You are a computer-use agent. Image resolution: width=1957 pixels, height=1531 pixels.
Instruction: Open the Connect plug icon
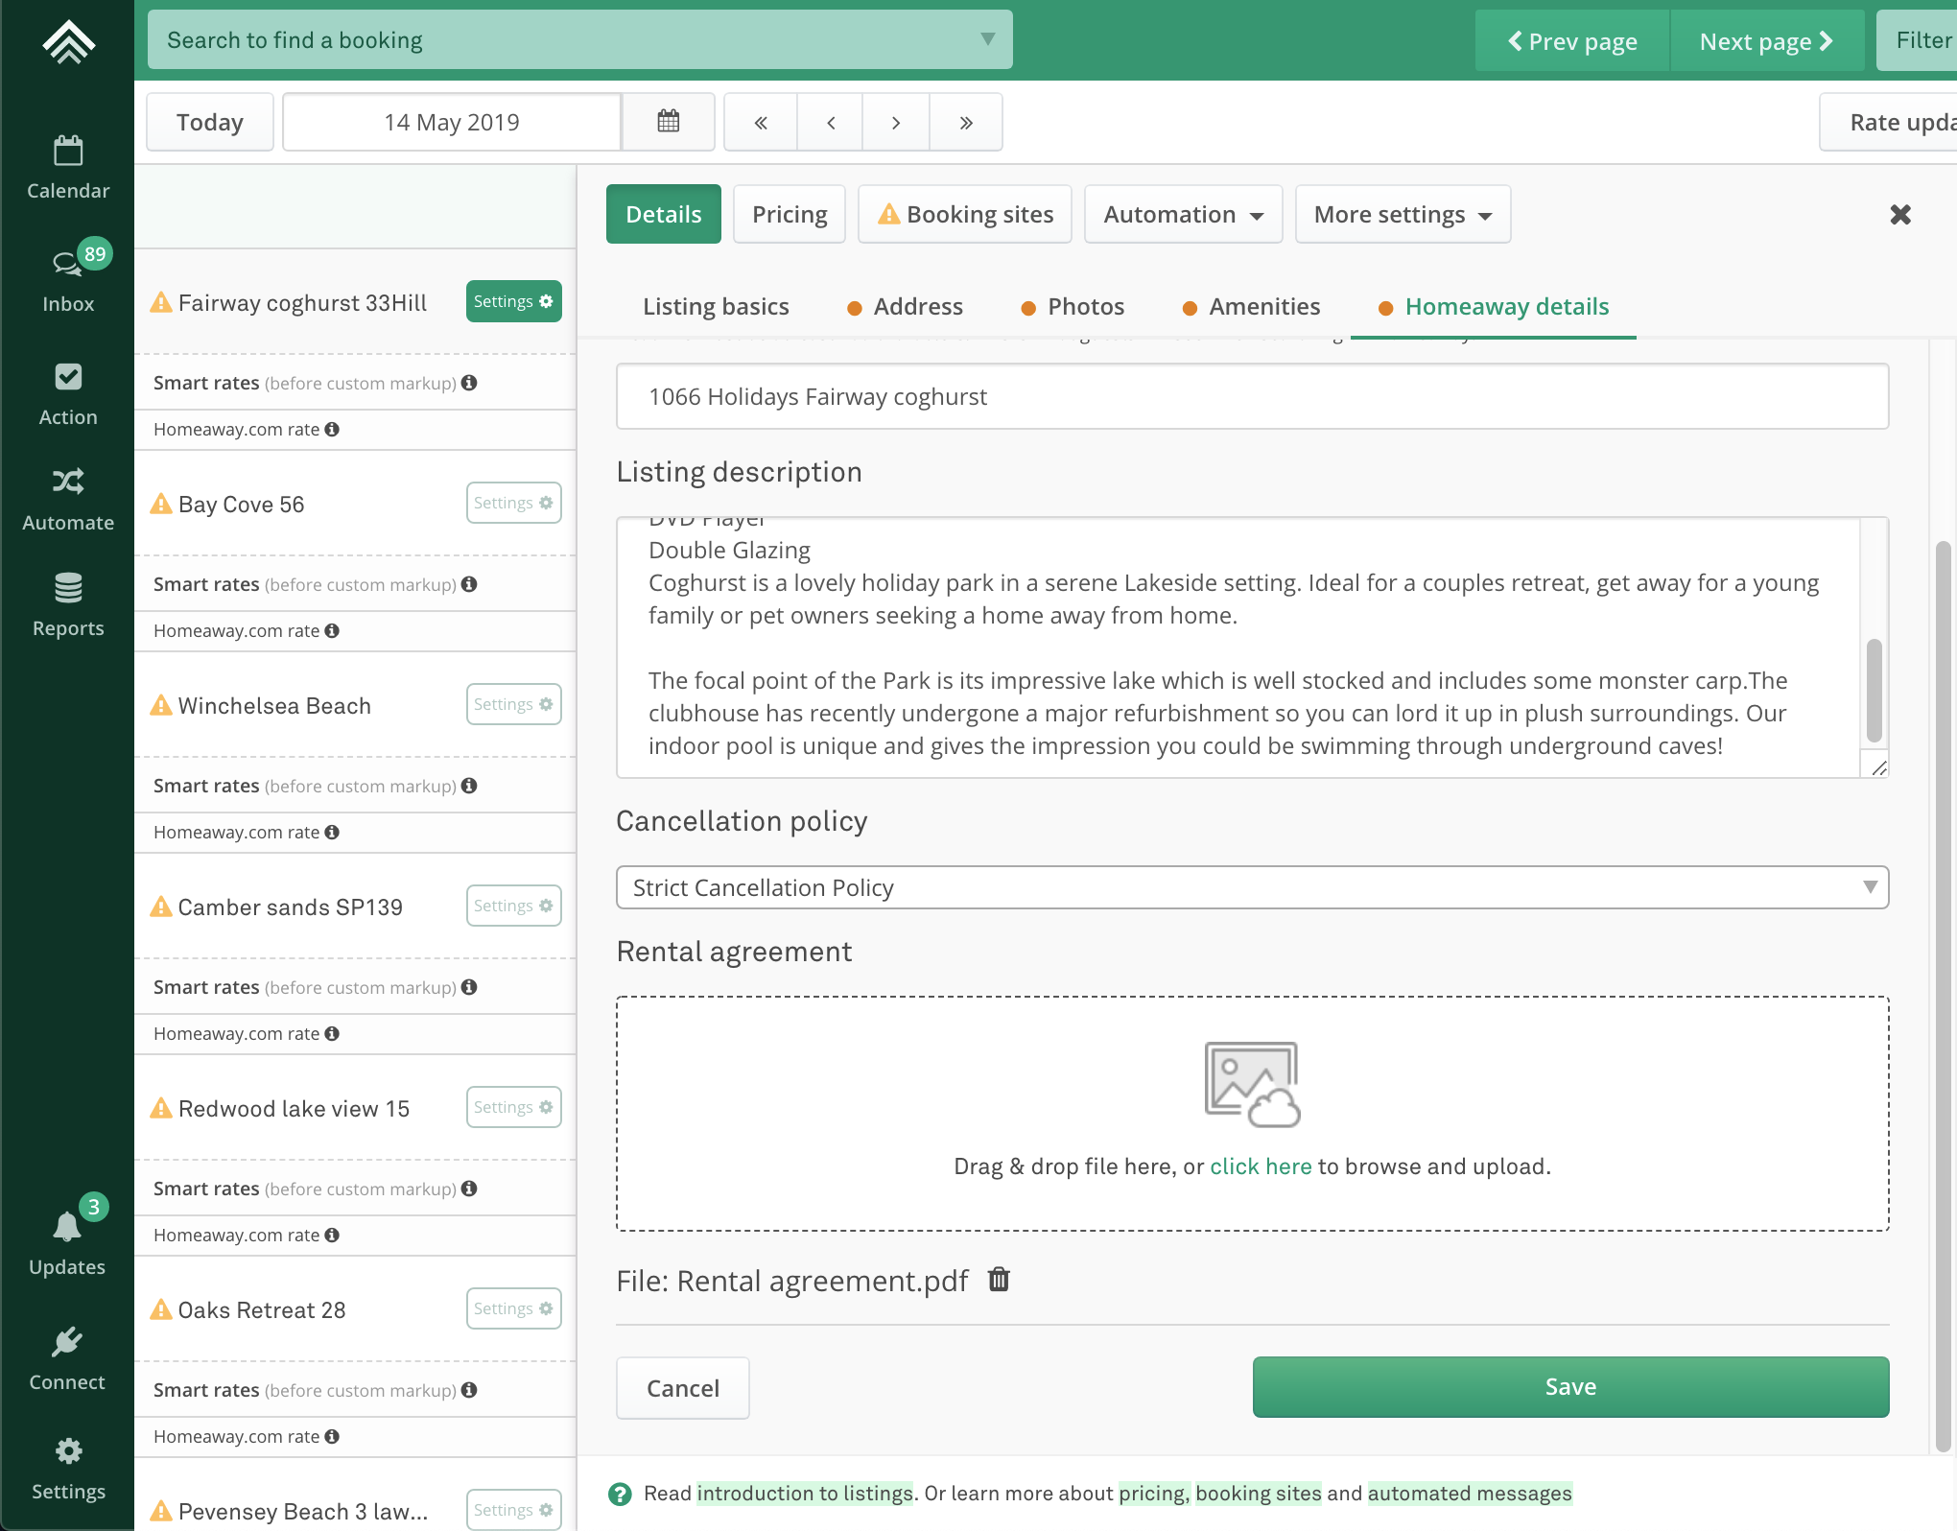click(x=67, y=1358)
